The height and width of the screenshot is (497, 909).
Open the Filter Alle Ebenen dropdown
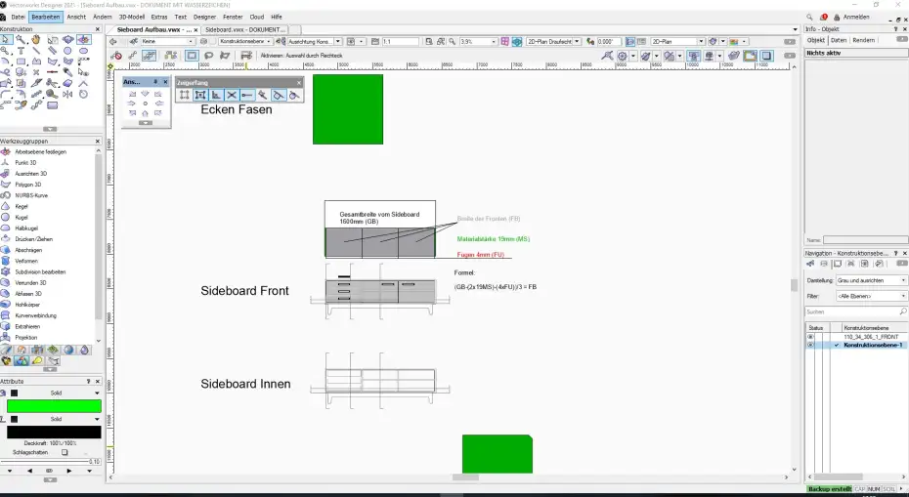(871, 296)
